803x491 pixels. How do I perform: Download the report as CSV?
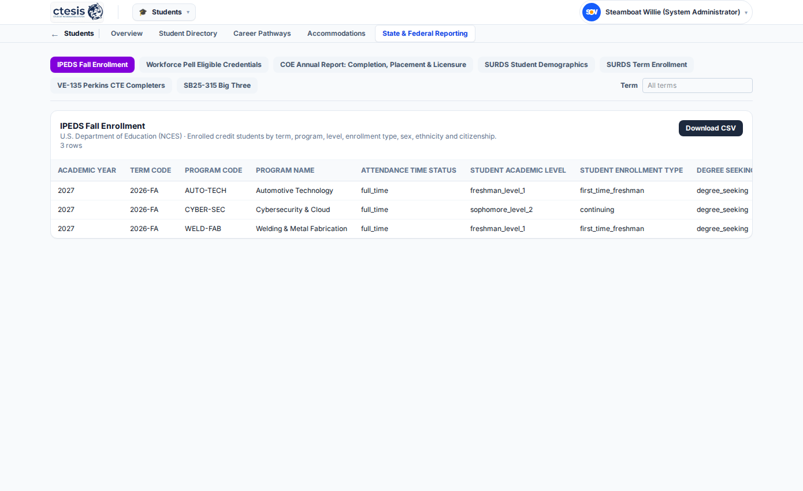coord(711,128)
